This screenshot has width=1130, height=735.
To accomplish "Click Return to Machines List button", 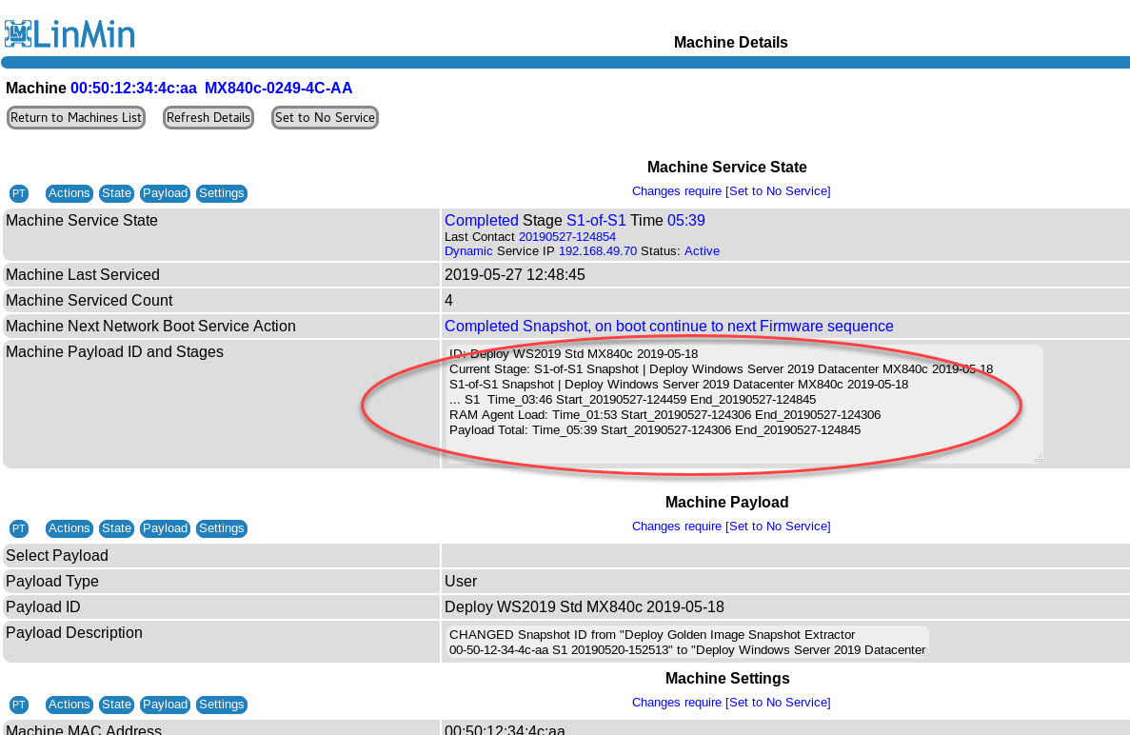I will coord(76,118).
